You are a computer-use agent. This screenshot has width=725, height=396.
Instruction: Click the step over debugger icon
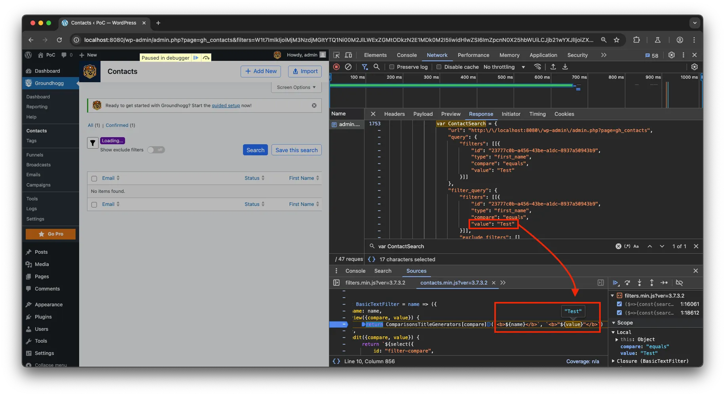[627, 283]
